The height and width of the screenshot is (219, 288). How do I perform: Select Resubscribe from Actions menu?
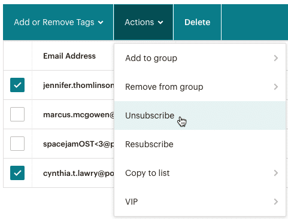[x=200, y=144]
